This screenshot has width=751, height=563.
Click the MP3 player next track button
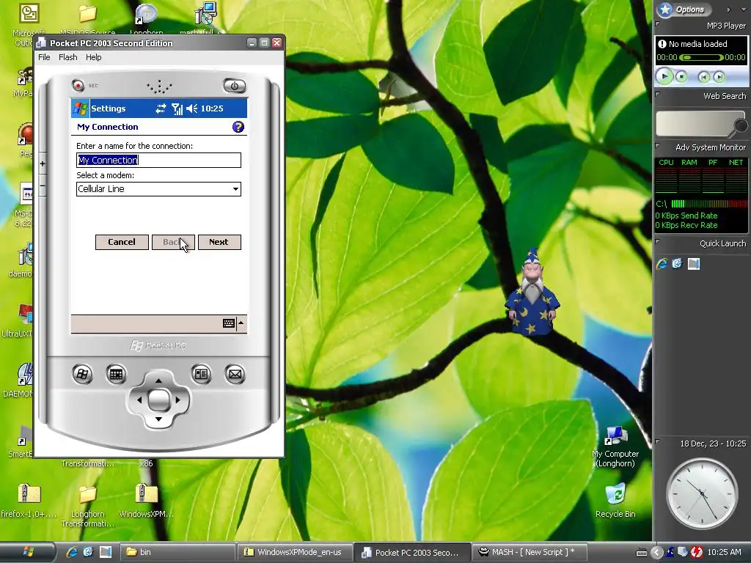pyautogui.click(x=719, y=76)
